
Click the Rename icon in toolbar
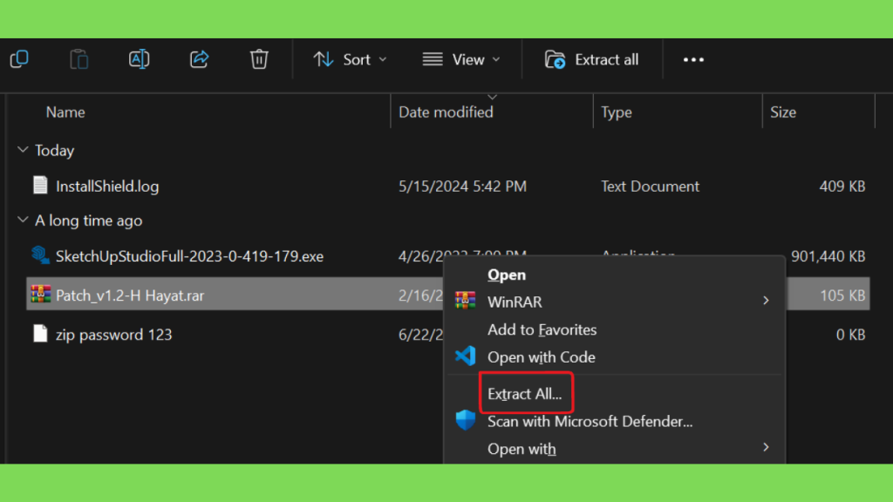coord(139,59)
